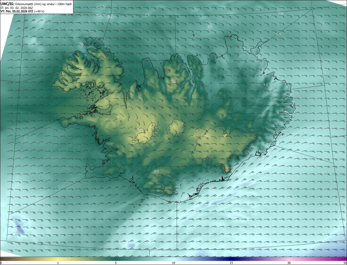Click the 0 tick label on the color scale
347x265 pixels.
tap(1, 263)
